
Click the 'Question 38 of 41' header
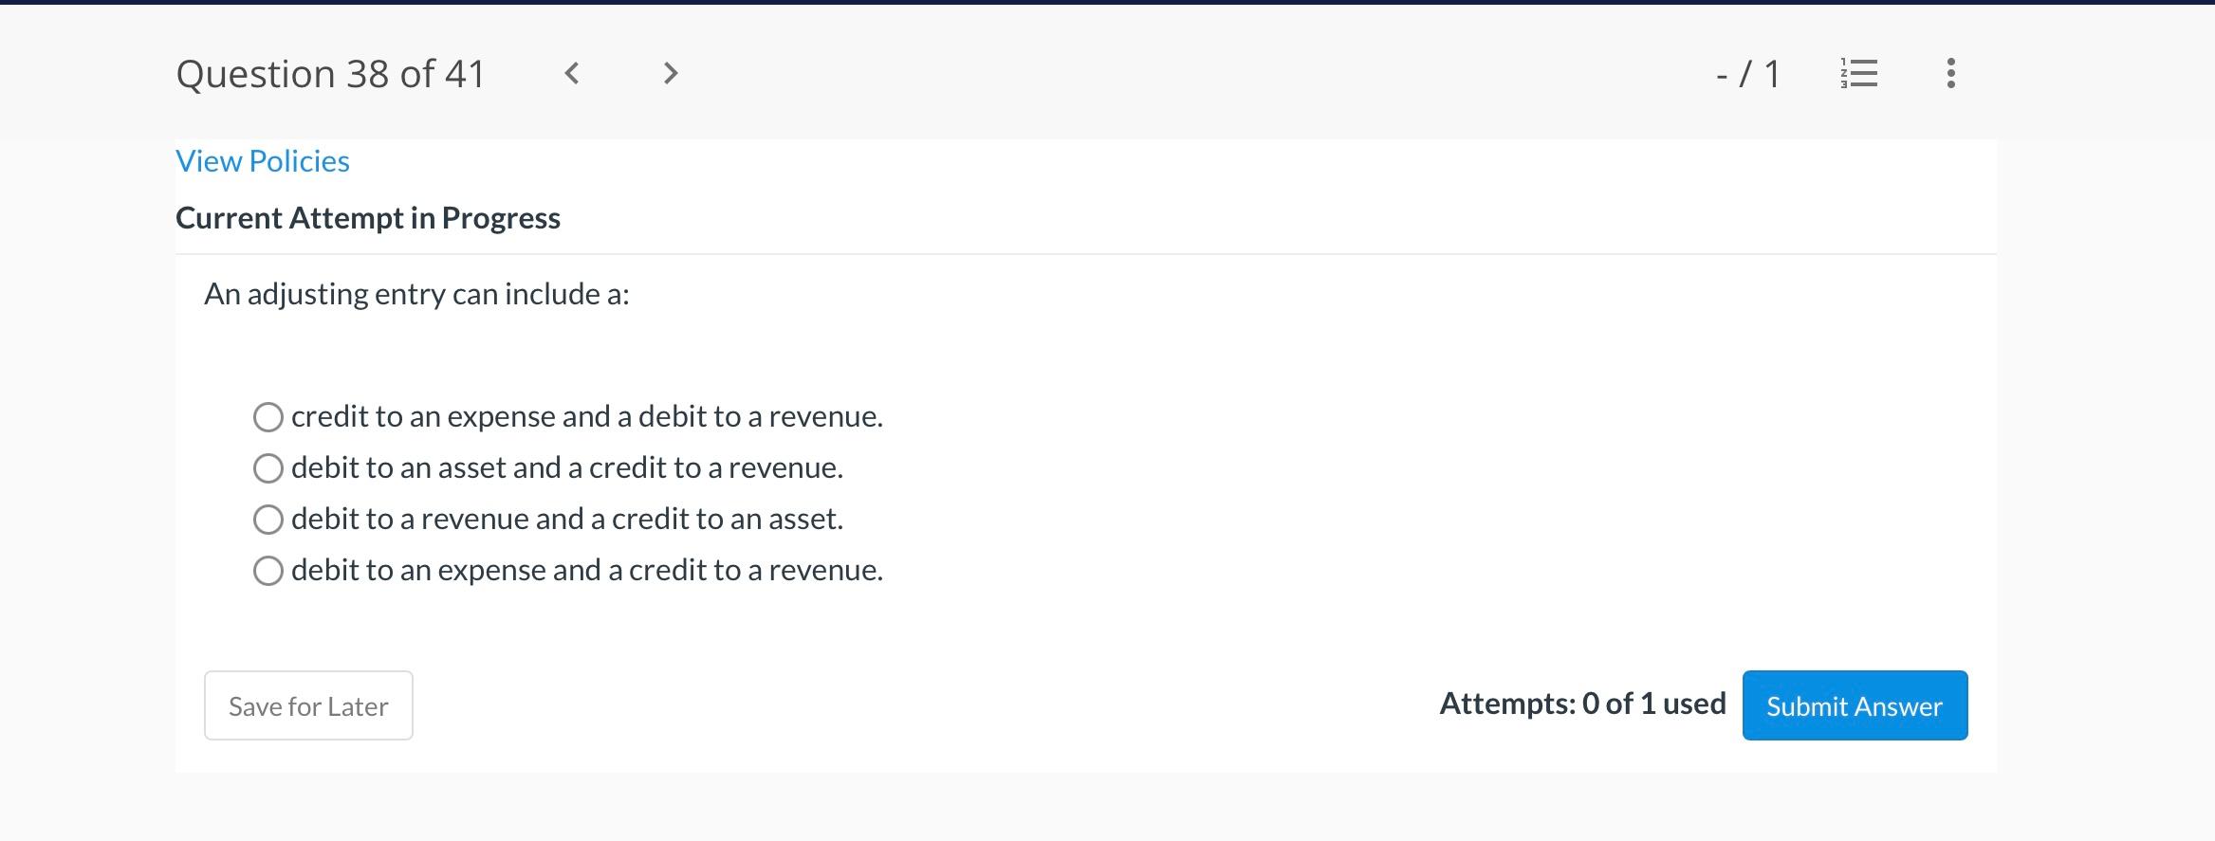331,73
